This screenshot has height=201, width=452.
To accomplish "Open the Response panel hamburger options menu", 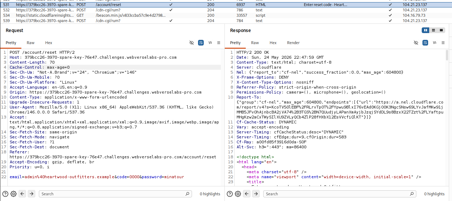I will coord(443,43).
